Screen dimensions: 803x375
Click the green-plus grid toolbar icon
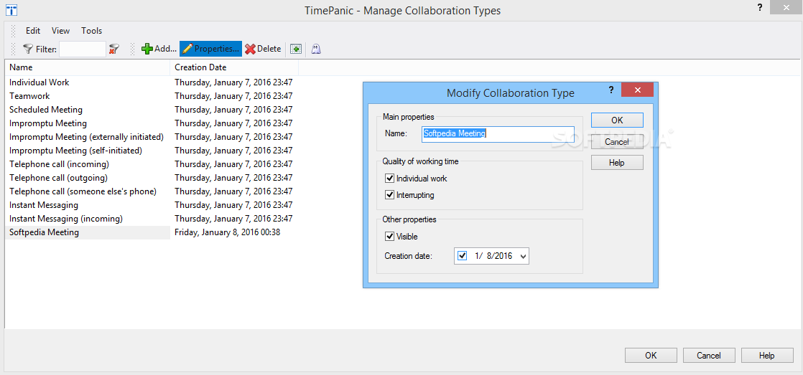pyautogui.click(x=296, y=49)
